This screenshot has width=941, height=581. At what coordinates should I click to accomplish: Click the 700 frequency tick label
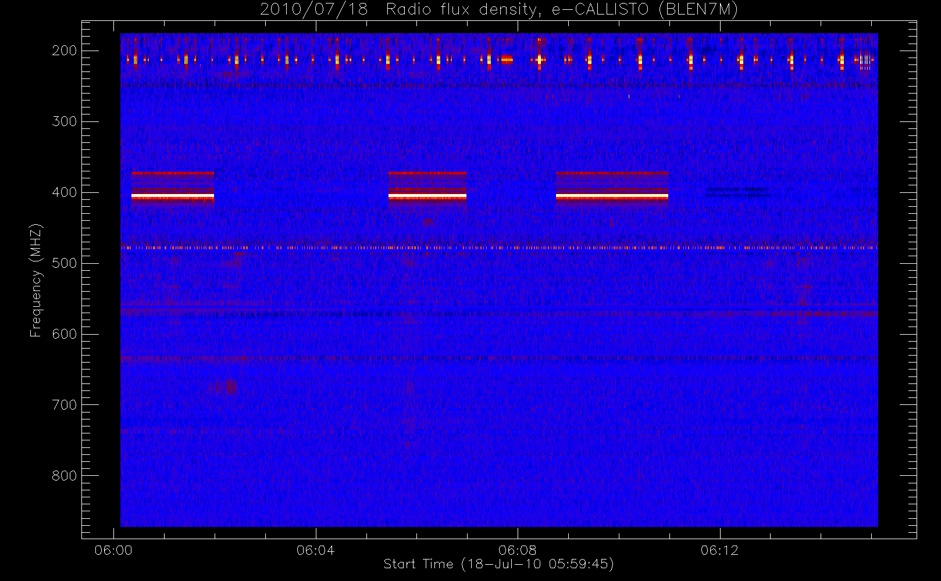pyautogui.click(x=65, y=405)
